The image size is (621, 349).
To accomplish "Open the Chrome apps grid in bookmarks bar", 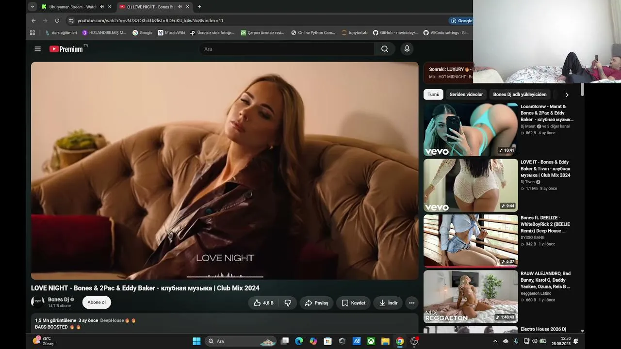I will (x=33, y=33).
